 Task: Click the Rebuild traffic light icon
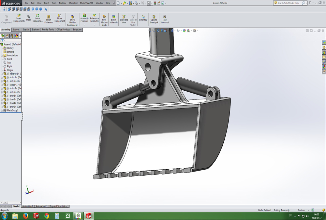click(155, 3)
